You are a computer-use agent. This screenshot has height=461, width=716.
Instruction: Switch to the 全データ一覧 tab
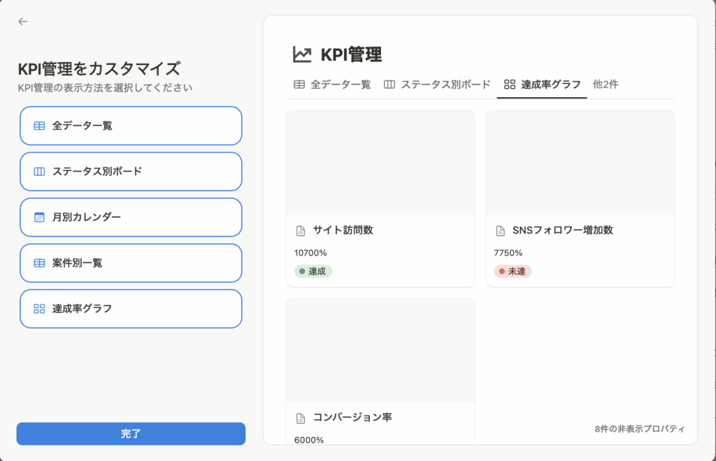coord(332,85)
